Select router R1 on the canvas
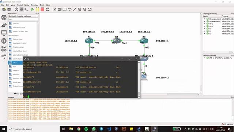The width and height of the screenshot is (234, 132). pyautogui.click(x=89, y=41)
